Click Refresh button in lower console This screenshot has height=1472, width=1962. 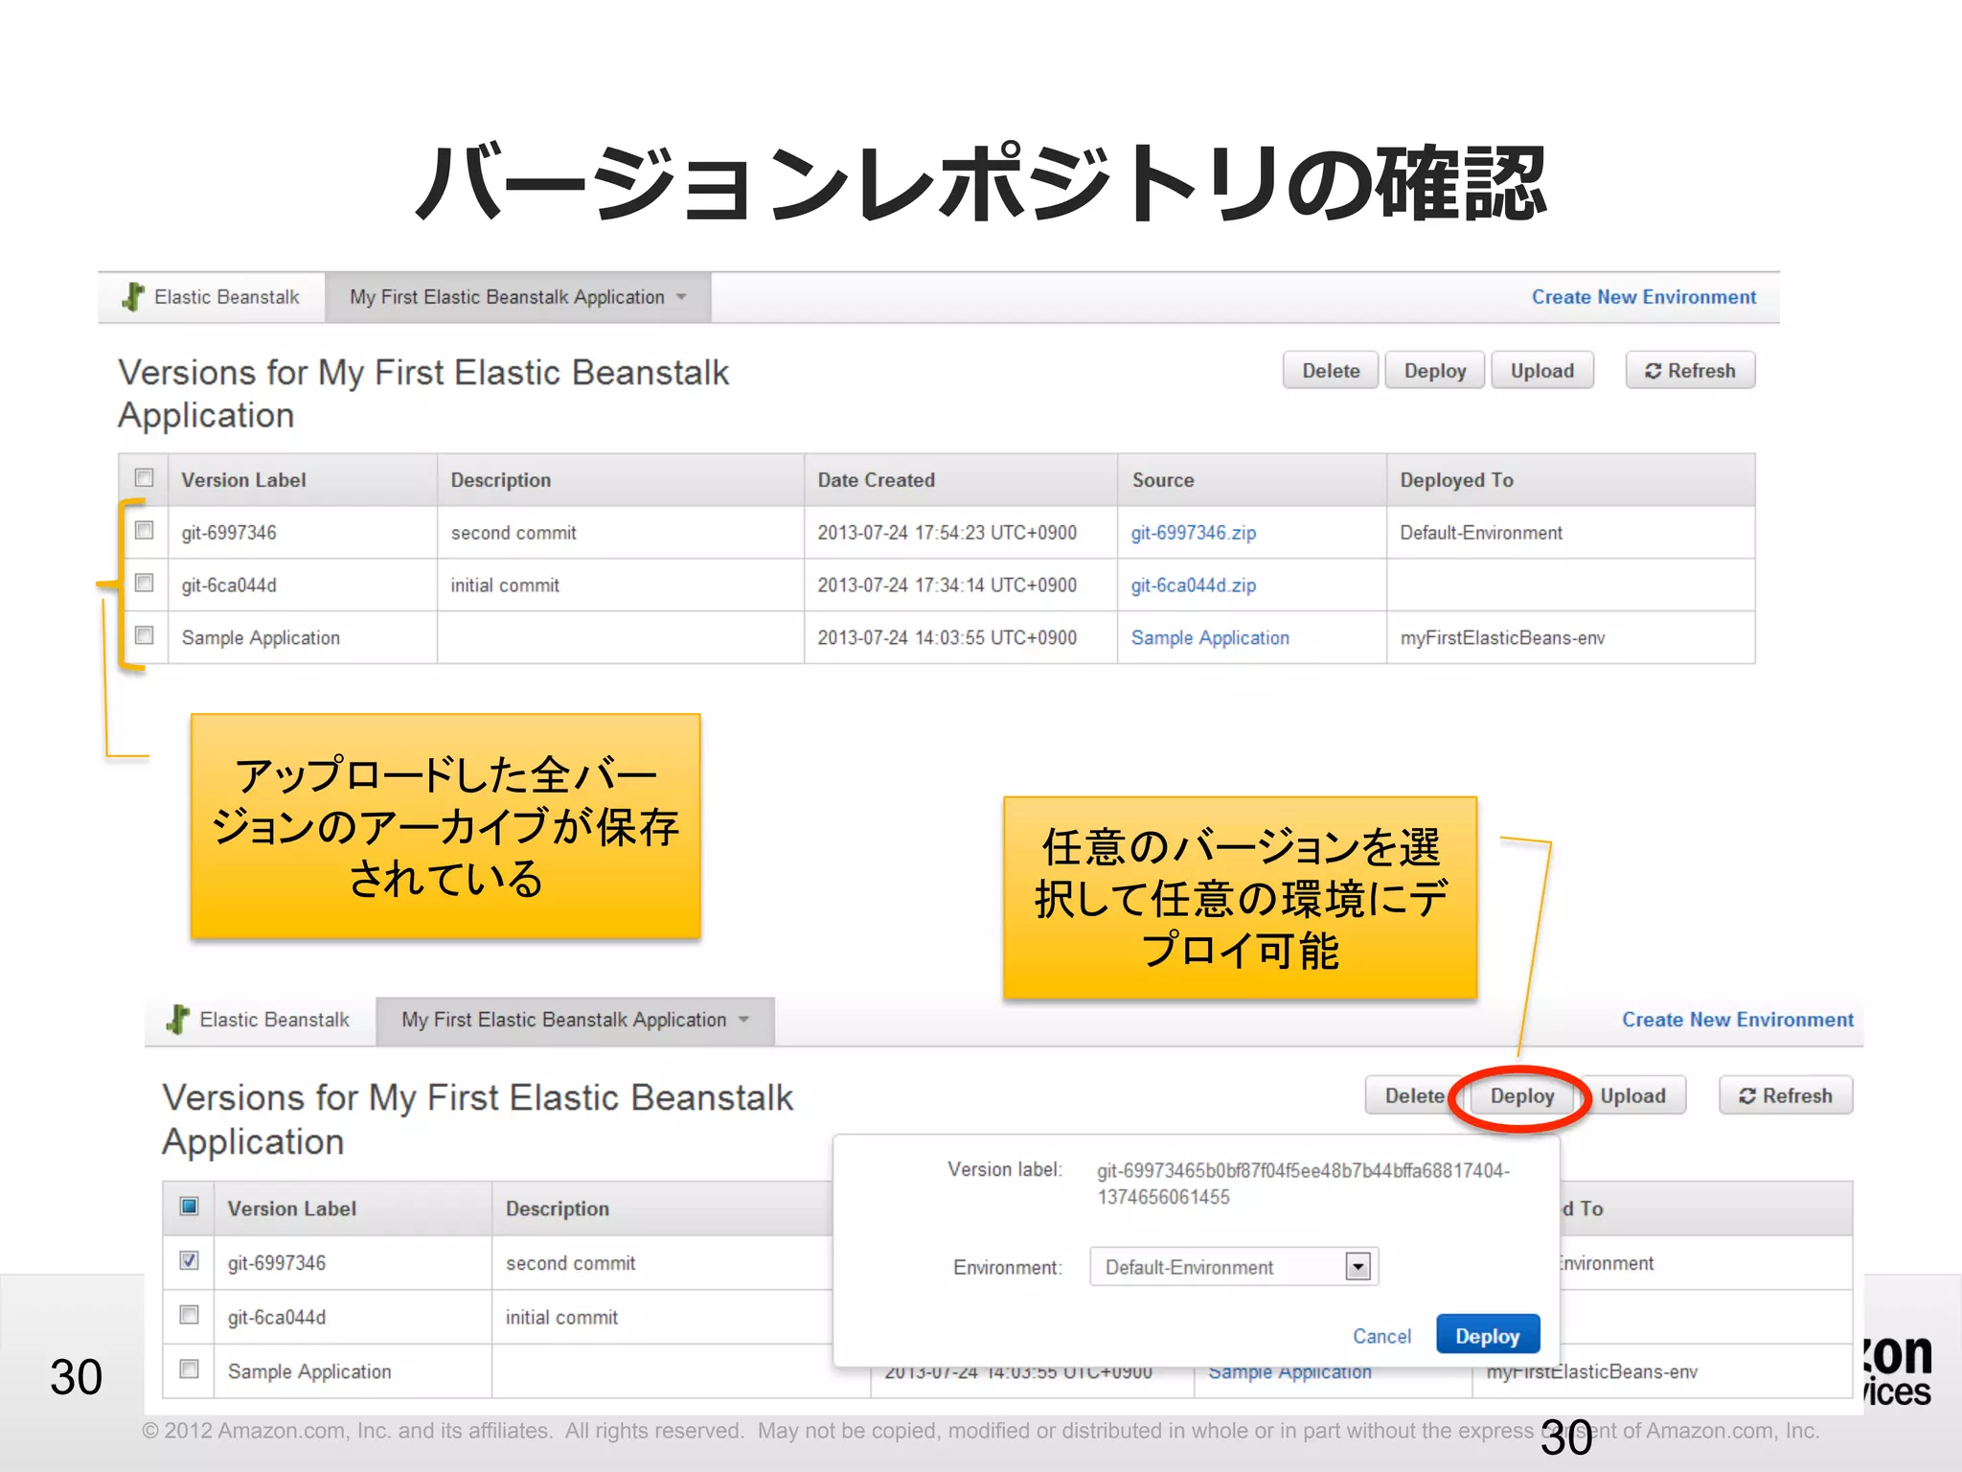[1786, 1095]
